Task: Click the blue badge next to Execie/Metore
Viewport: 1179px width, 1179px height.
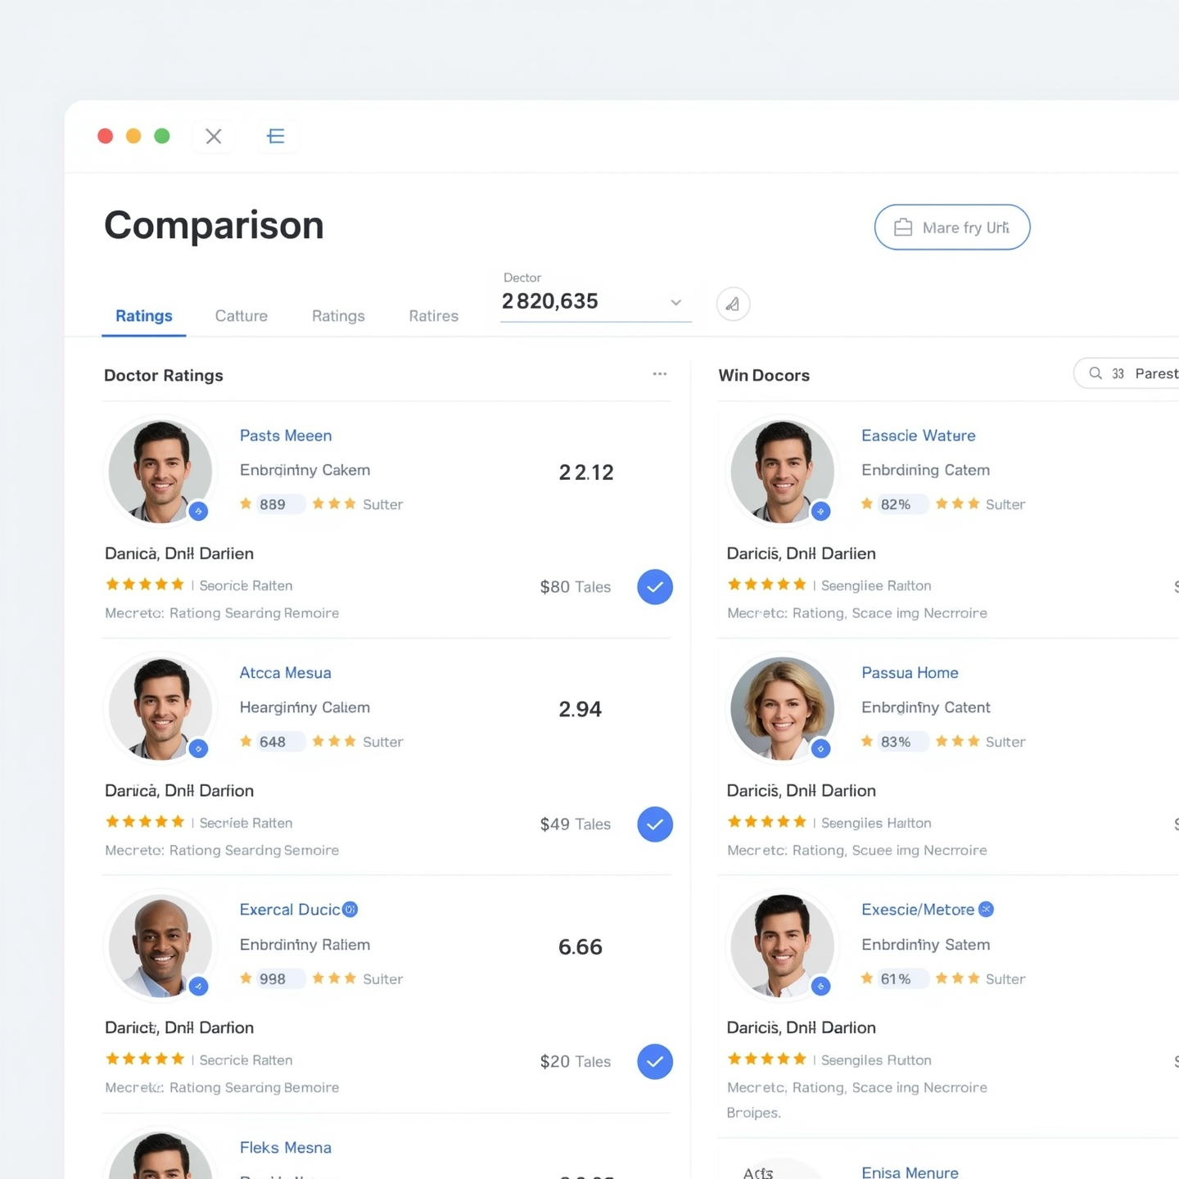Action: pos(987,910)
